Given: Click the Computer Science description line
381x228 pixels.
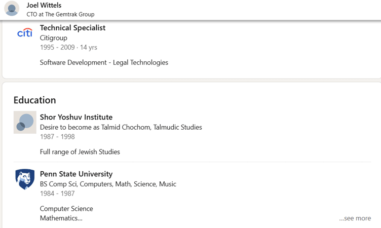Looking at the screenshot, I should pyautogui.click(x=66, y=208).
